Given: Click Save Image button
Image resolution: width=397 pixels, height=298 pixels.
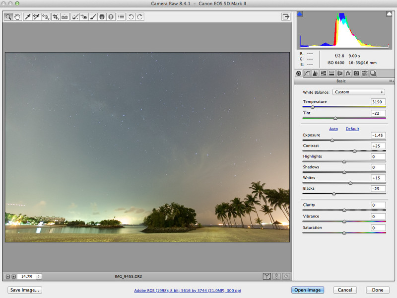Looking at the screenshot, I should (x=25, y=290).
